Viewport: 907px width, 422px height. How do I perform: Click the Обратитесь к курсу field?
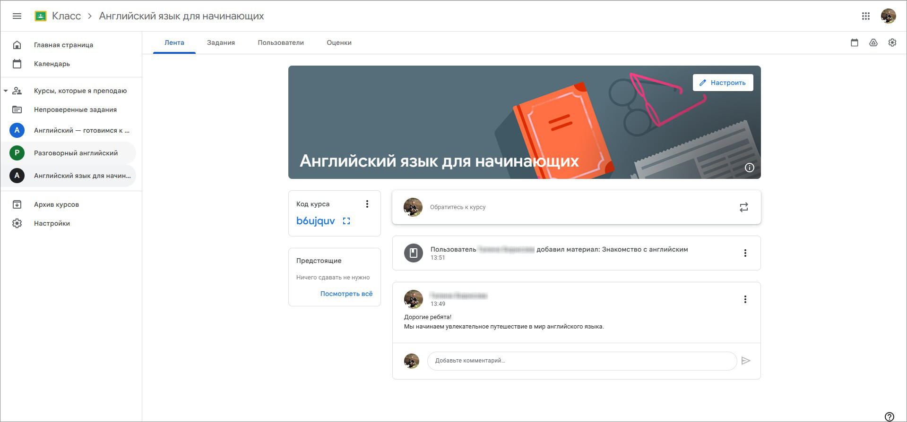(577, 207)
